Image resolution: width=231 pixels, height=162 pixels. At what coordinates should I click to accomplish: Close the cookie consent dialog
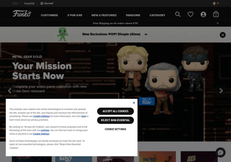(134, 103)
